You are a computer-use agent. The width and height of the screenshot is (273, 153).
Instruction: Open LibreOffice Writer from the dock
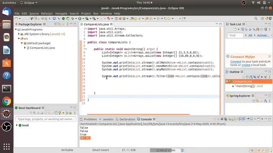pyautogui.click(x=6, y=50)
